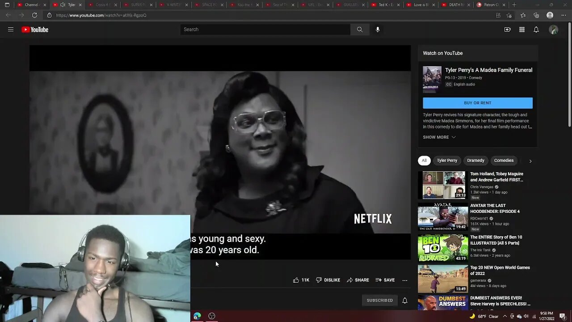Open the Tyler Perry's A Madea Family Funeral title
The width and height of the screenshot is (572, 322).
coord(488,70)
